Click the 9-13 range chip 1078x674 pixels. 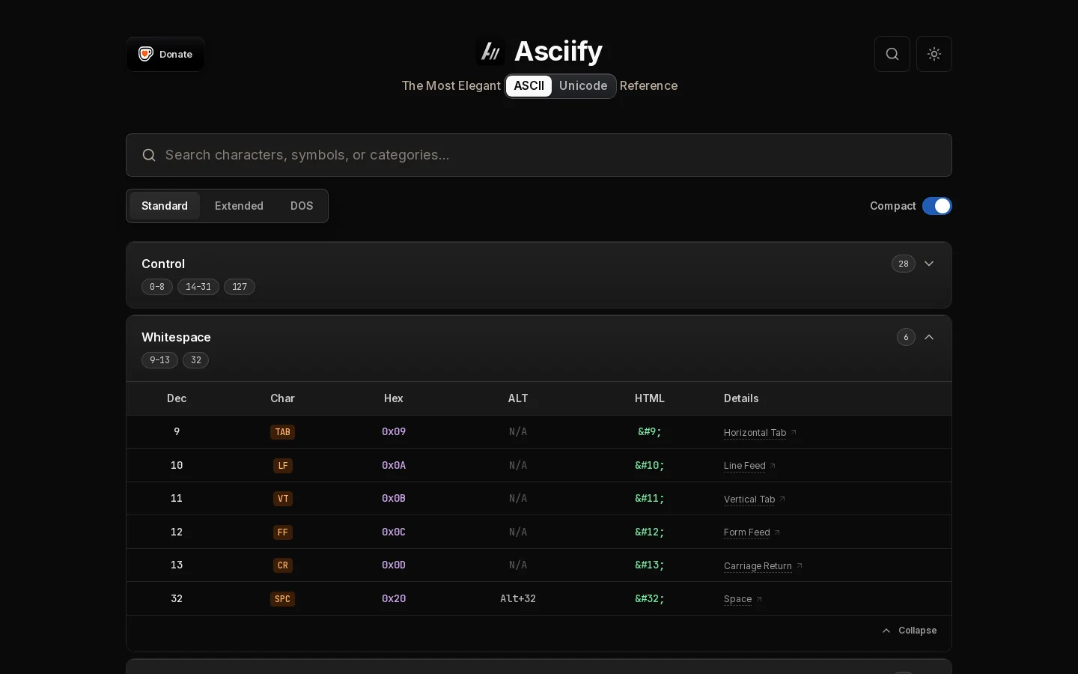coord(159,360)
